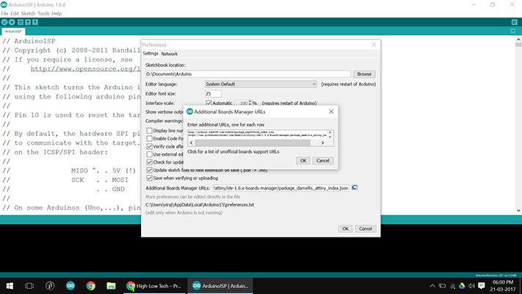Viewport: 522px width, 294px height.
Task: Click OK in the Preferences dialog
Action: [345, 229]
